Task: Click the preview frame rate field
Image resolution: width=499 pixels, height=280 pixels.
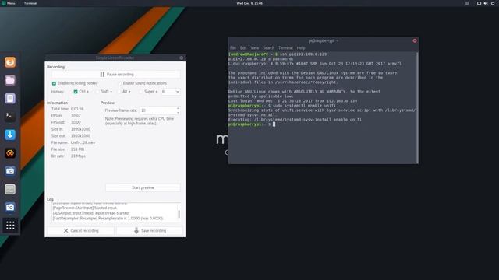Action: click(x=157, y=110)
